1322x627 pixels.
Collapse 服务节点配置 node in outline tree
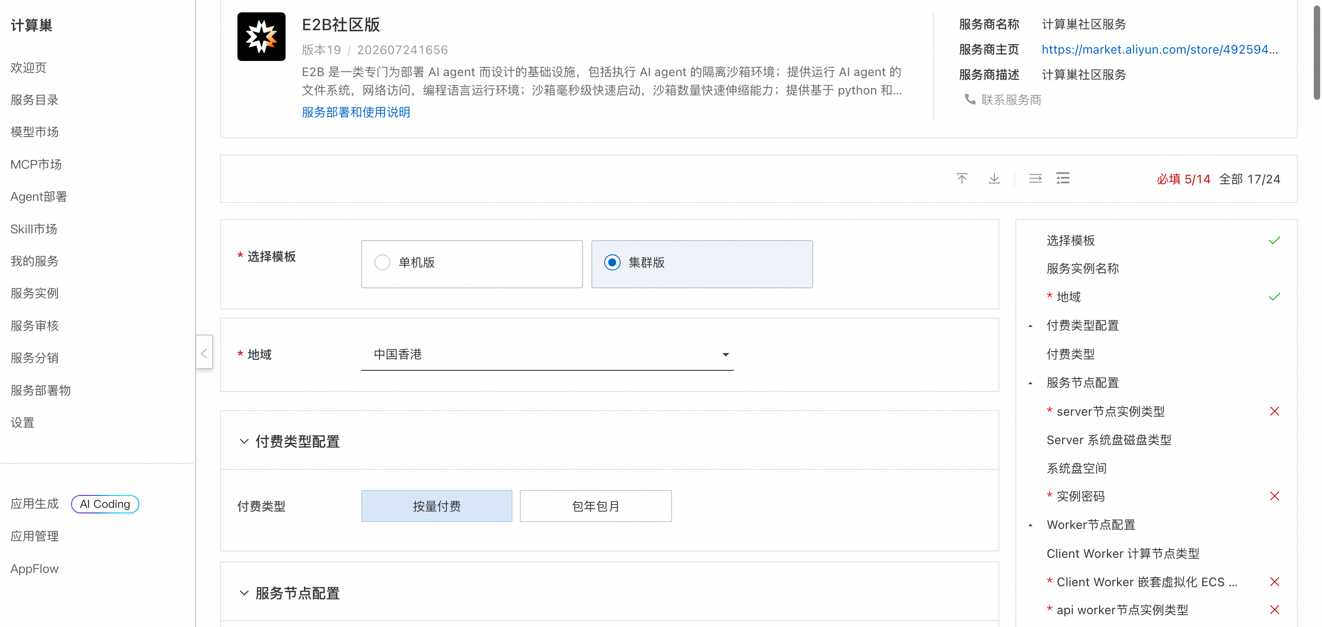point(1030,383)
